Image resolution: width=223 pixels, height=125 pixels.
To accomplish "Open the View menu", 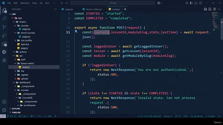I will pos(34,3).
